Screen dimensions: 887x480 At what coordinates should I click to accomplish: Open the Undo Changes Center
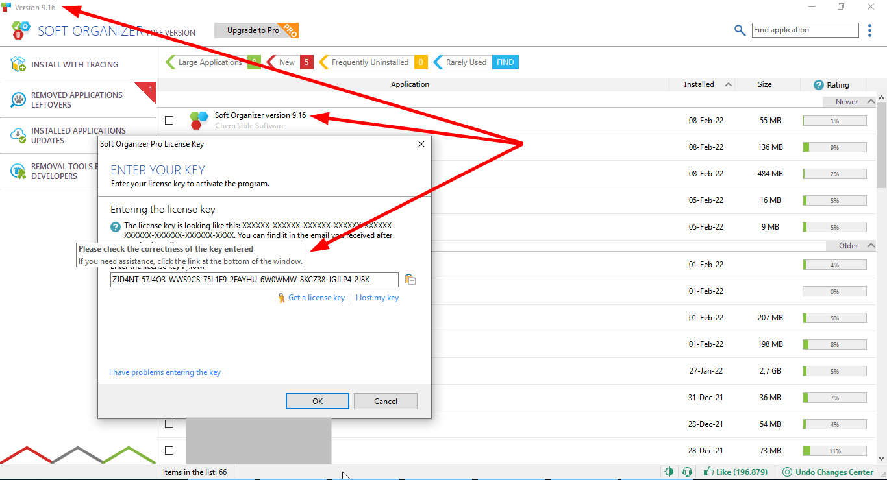[x=828, y=472]
